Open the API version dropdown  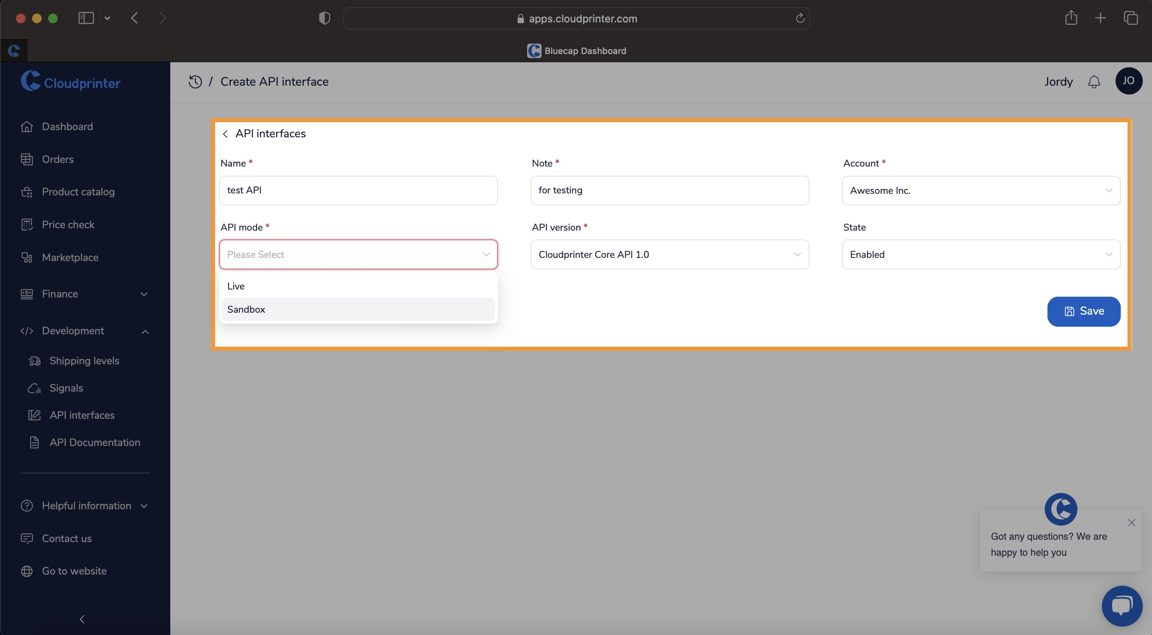[x=669, y=254]
